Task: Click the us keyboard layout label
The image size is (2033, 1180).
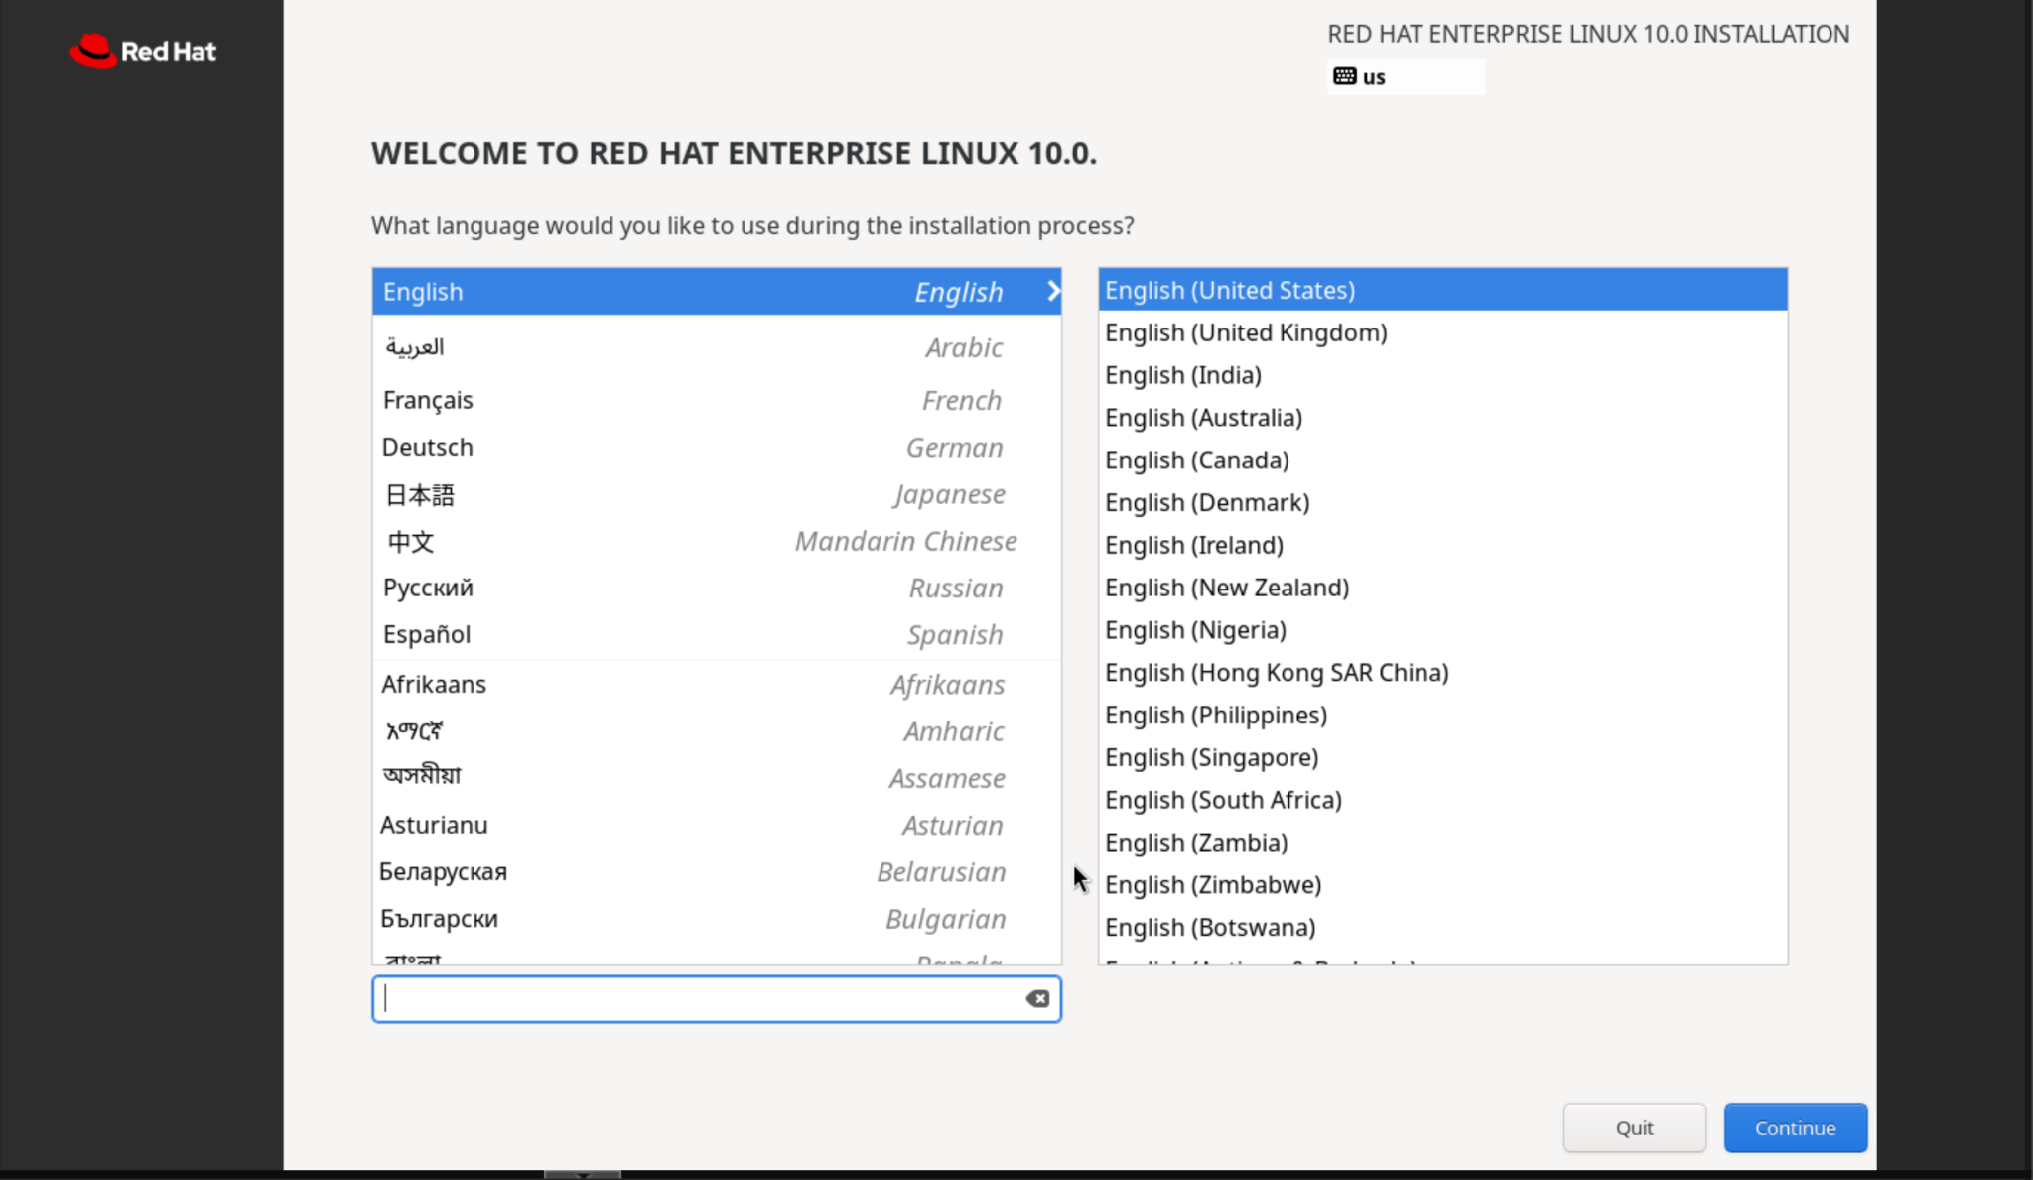Action: [1374, 76]
